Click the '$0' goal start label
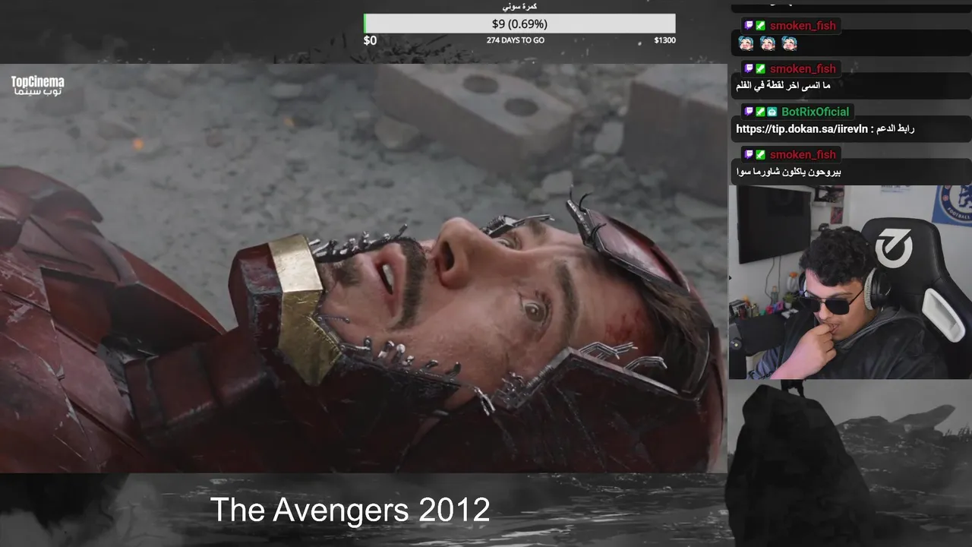The width and height of the screenshot is (972, 547). [x=370, y=40]
